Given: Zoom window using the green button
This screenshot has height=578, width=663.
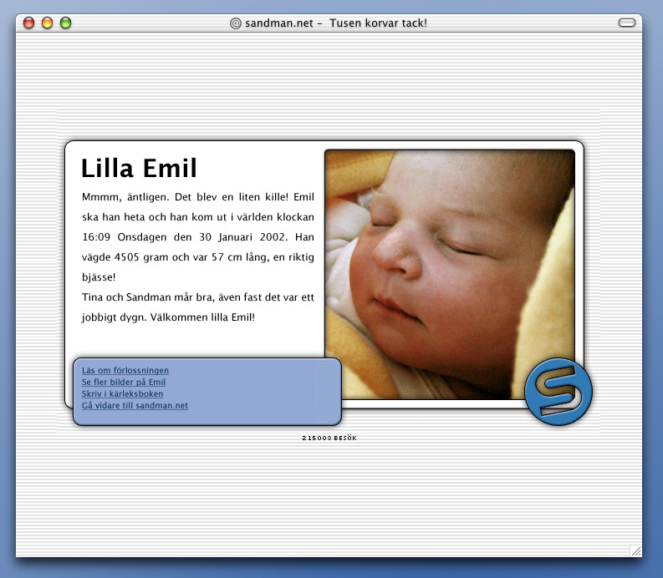Looking at the screenshot, I should pyautogui.click(x=65, y=23).
